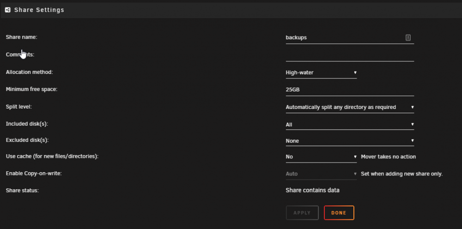This screenshot has width=462, height=229.
Task: Click the Share Settings header icon
Action: [x=8, y=10]
